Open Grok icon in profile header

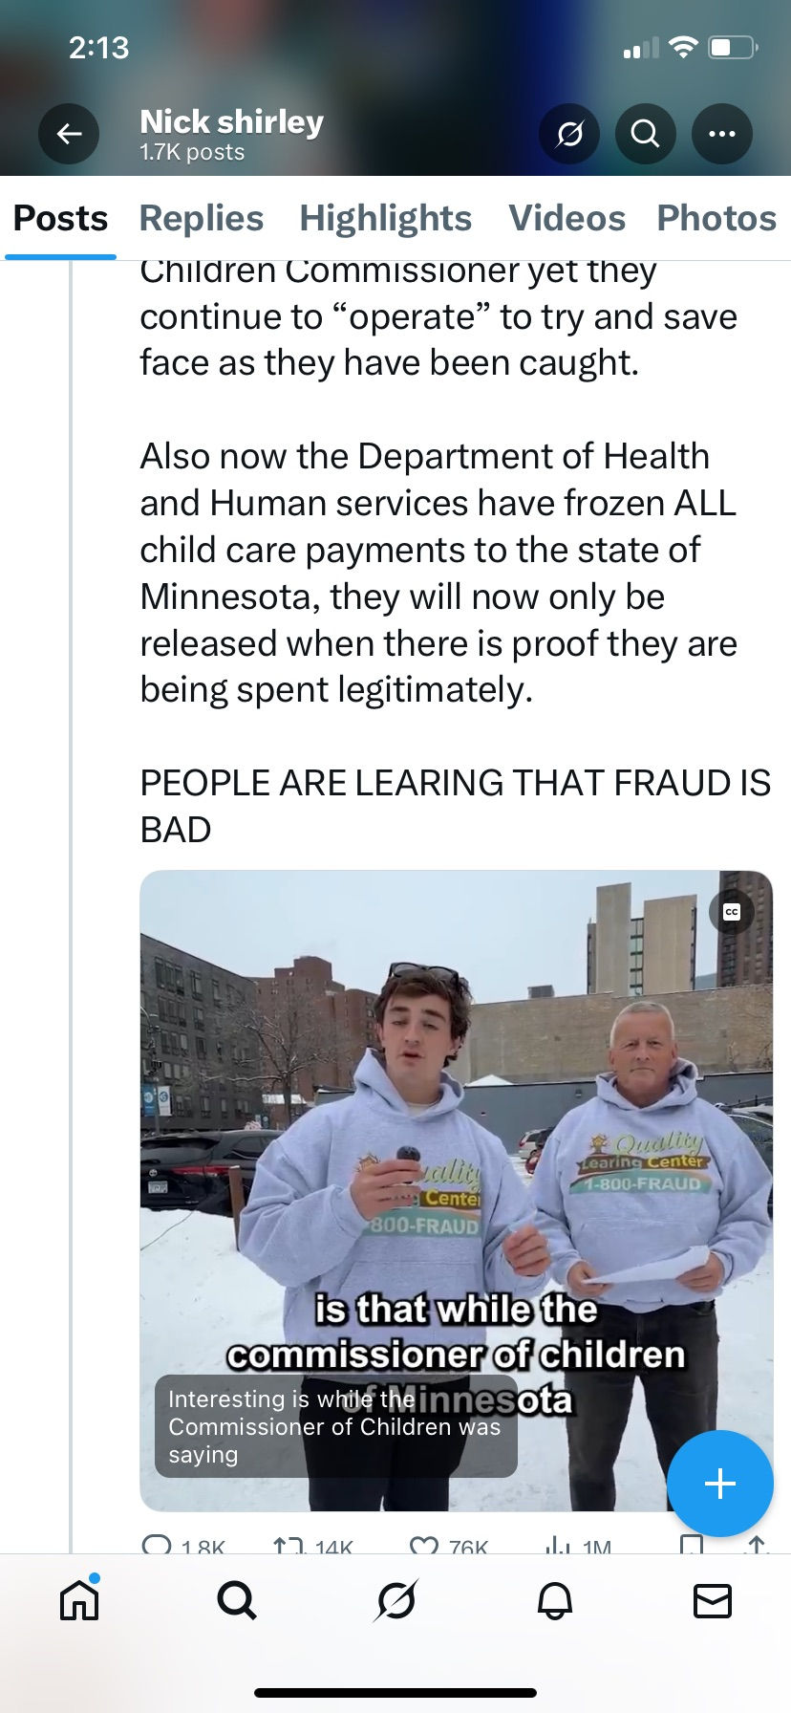[569, 135]
